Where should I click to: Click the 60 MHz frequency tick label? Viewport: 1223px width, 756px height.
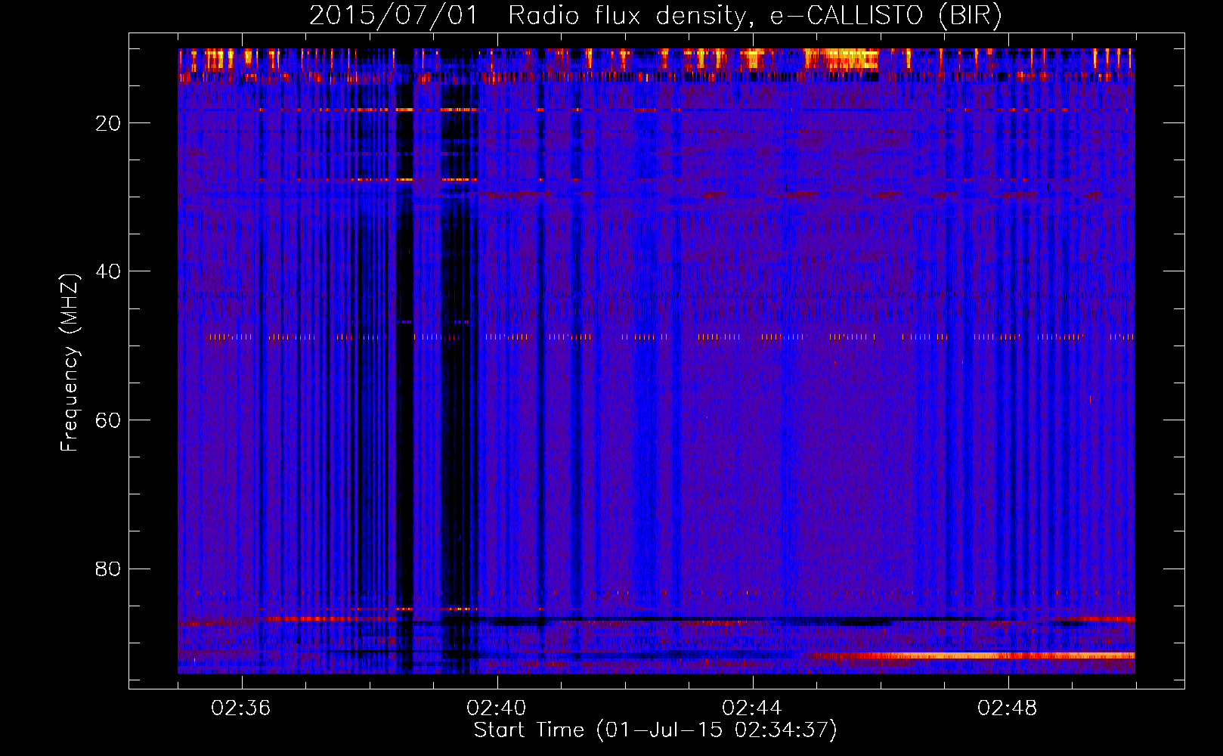pos(108,420)
